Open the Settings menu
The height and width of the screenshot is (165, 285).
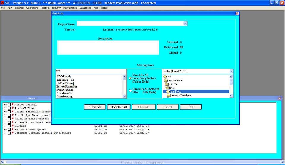(19, 8)
